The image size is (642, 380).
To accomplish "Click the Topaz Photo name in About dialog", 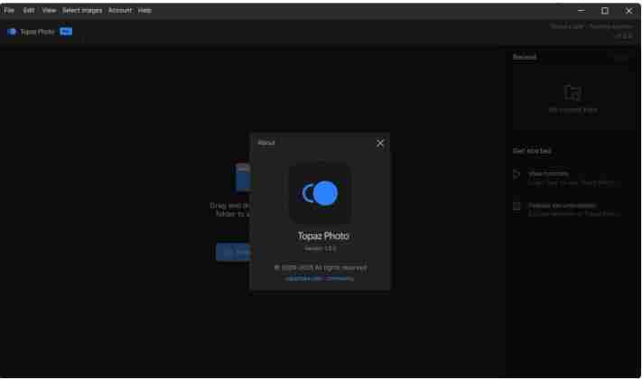I will [x=323, y=236].
